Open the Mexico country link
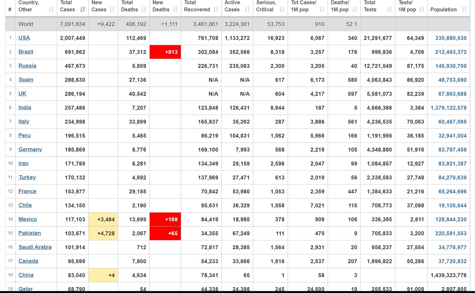475x293 pixels. tap(28, 219)
